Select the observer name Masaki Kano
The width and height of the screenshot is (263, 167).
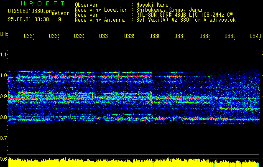(152, 5)
